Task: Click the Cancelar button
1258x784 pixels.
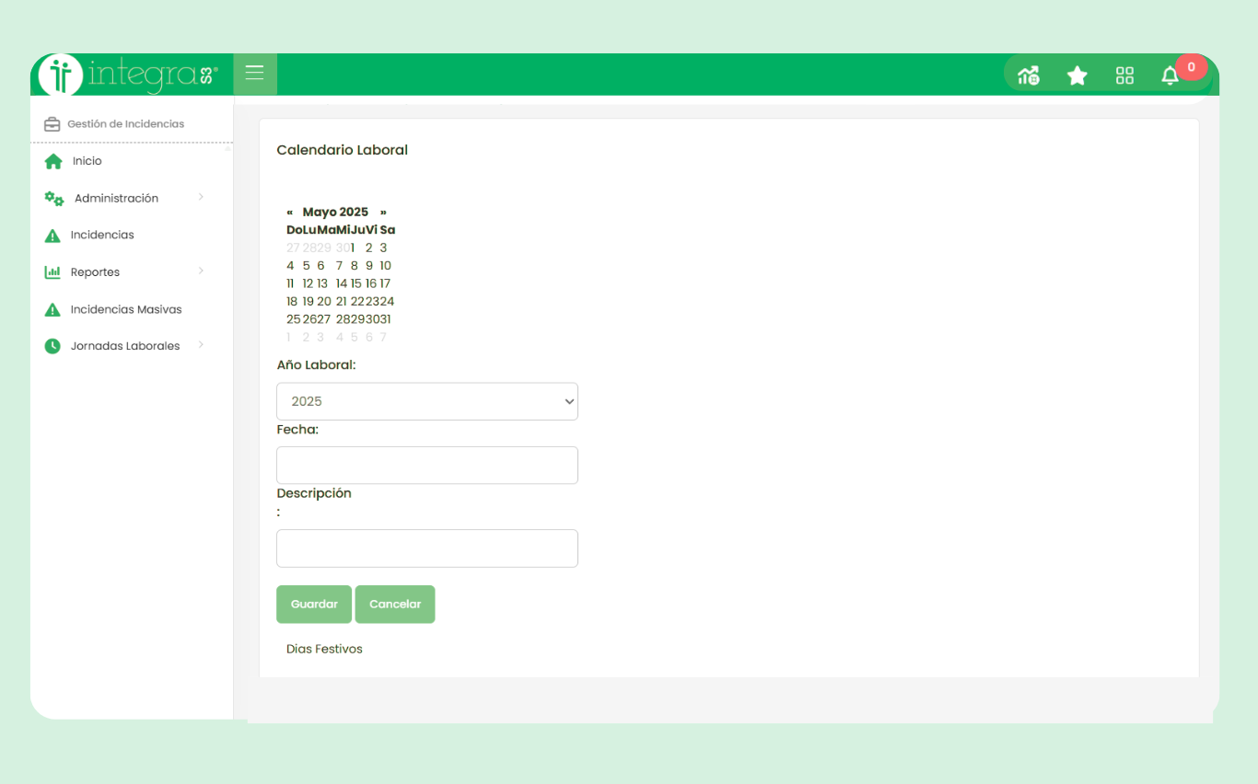Action: tap(395, 605)
